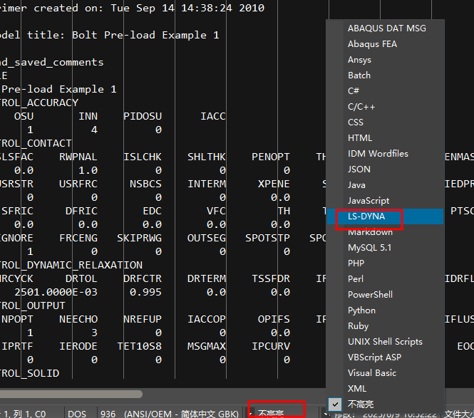Click the VFC header text
This screenshot has width=474, height=418.
click(x=216, y=211)
